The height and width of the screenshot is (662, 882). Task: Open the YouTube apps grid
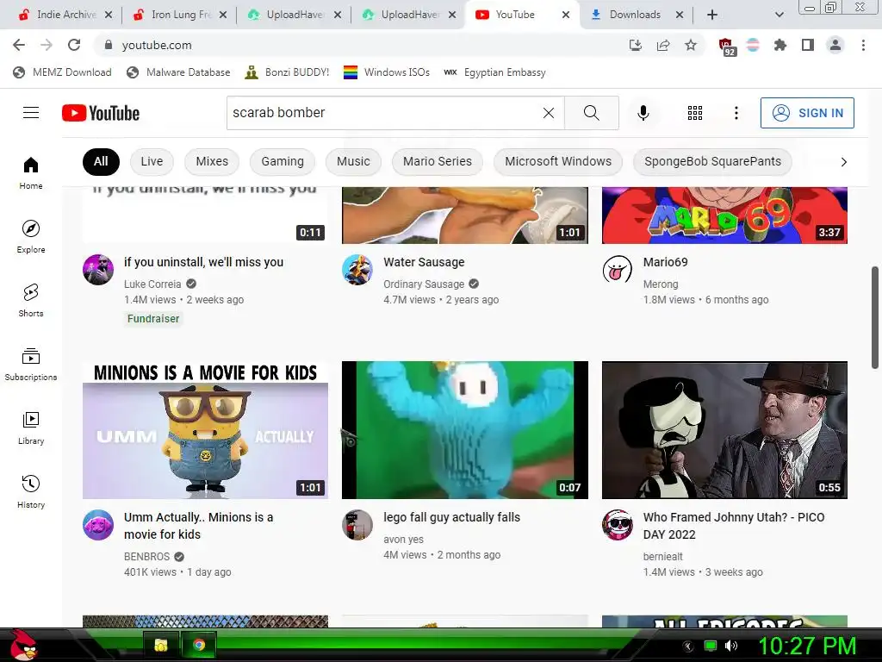695,113
